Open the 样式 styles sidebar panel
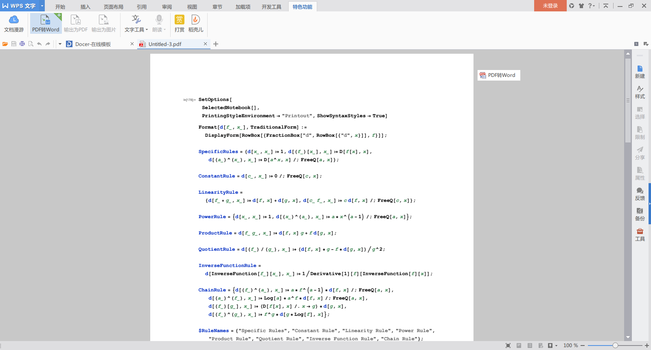This screenshot has height=350, width=651. pos(640,92)
